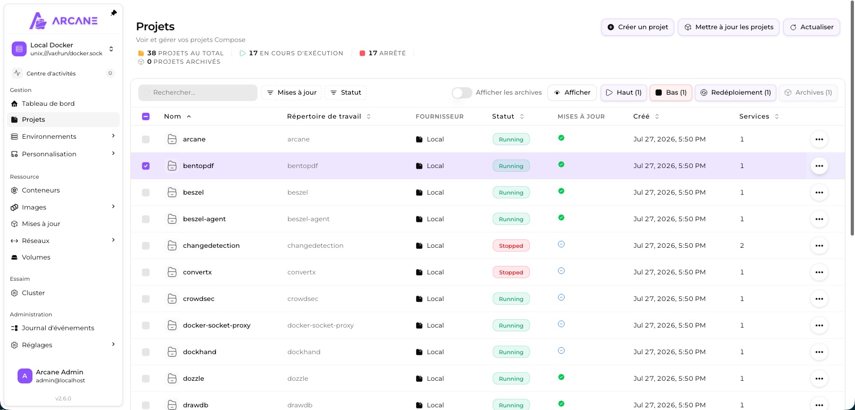
Task: Open actions menu for docker-socket-proxy row
Action: [x=819, y=325]
